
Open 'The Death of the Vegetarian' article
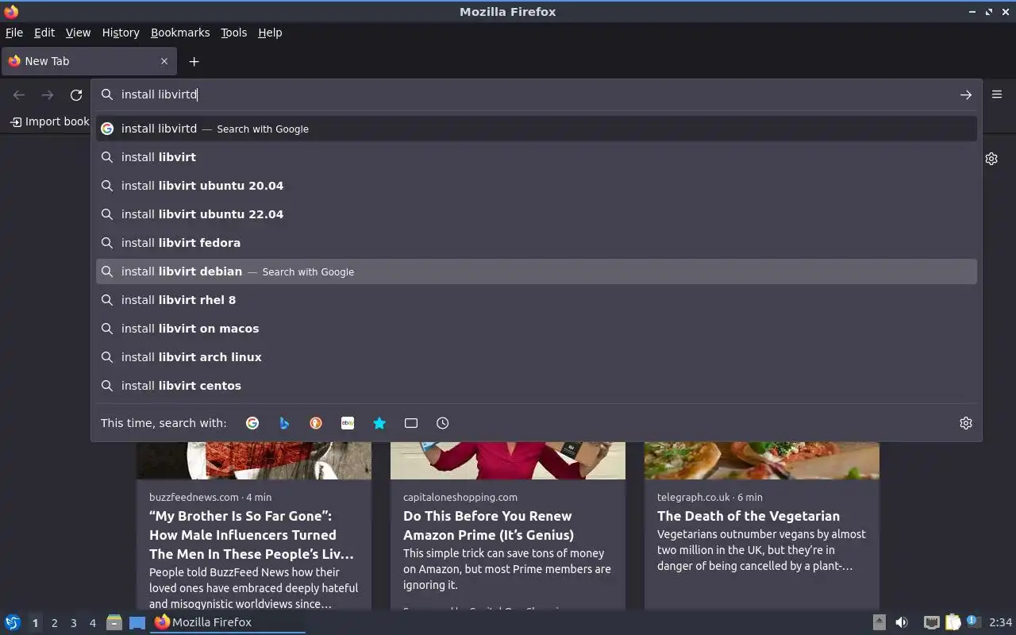(749, 516)
